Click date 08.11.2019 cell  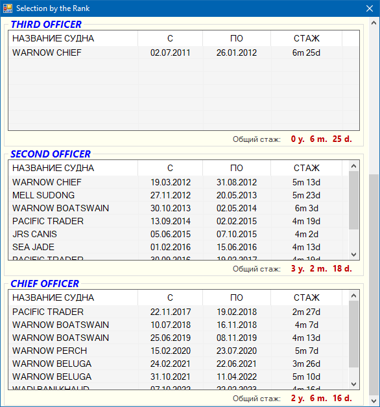237,338
